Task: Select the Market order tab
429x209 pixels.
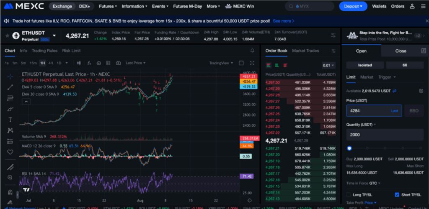Action: pyautogui.click(x=367, y=77)
